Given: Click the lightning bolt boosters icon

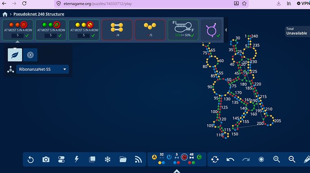Looking at the screenshot, I should [x=77, y=159].
